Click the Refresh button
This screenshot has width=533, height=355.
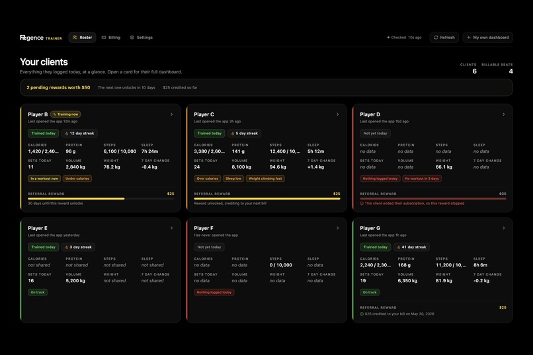(444, 38)
